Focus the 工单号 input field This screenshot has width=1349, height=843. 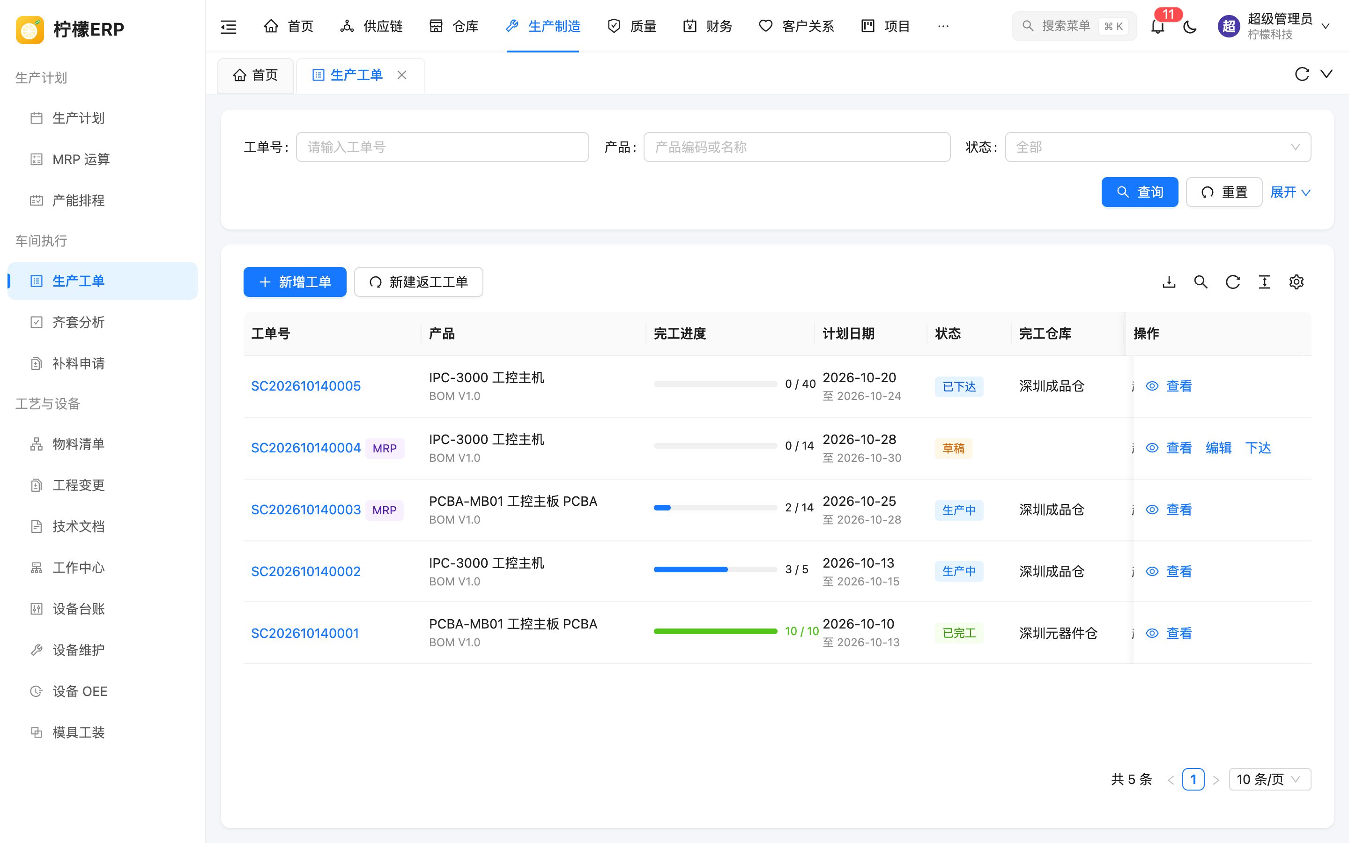443,147
